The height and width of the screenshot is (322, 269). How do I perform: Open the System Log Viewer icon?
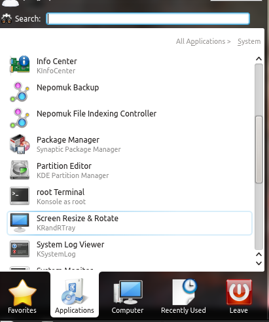coord(20,249)
